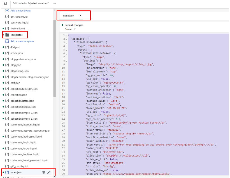
Task: Open blog.template-blog-masonry.json file
Action: [30, 77]
